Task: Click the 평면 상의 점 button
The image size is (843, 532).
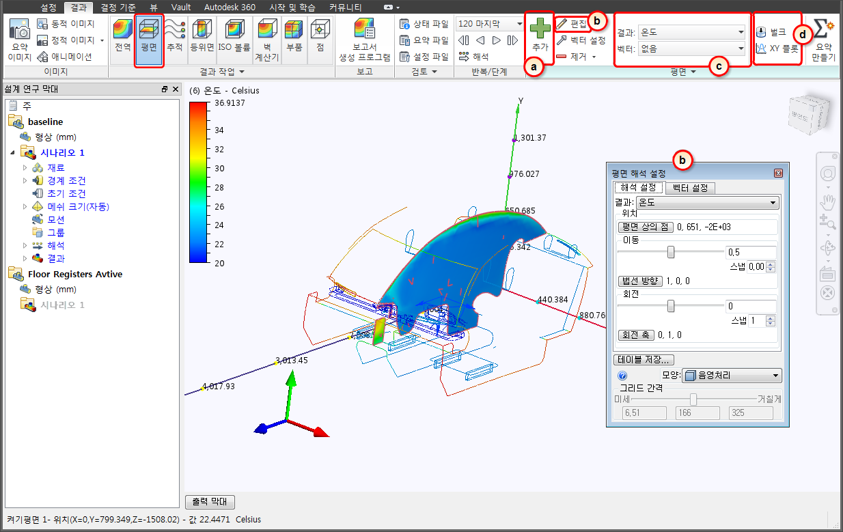Action: pos(645,227)
